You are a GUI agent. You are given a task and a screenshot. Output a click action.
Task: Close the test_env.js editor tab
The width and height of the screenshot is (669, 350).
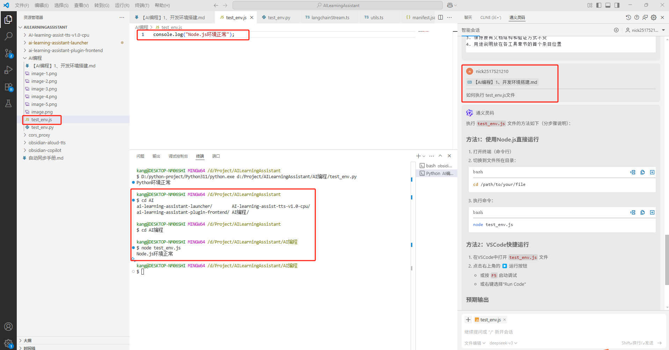click(251, 17)
